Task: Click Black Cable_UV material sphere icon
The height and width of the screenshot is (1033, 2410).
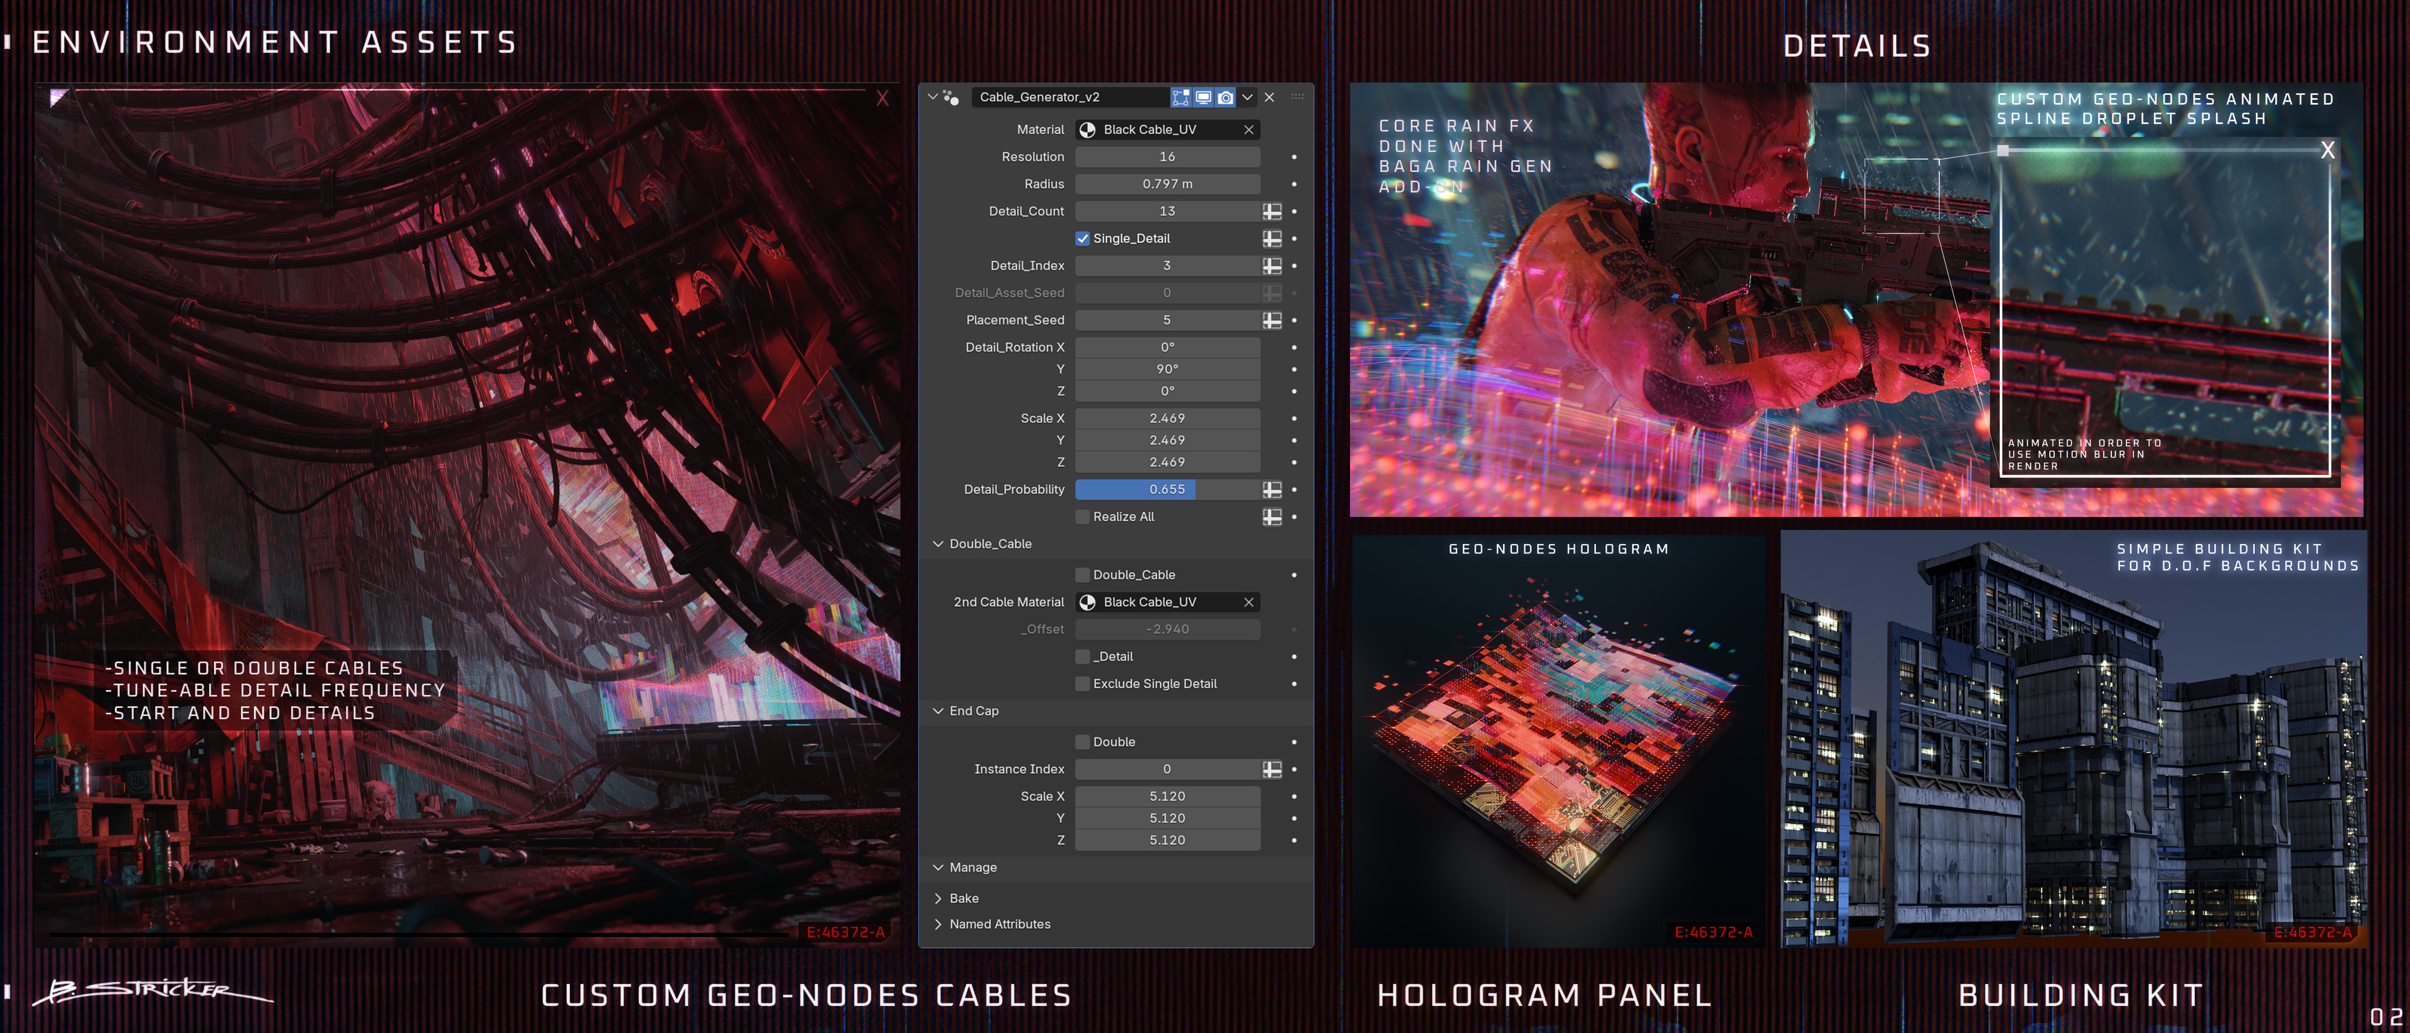Action: (1088, 130)
